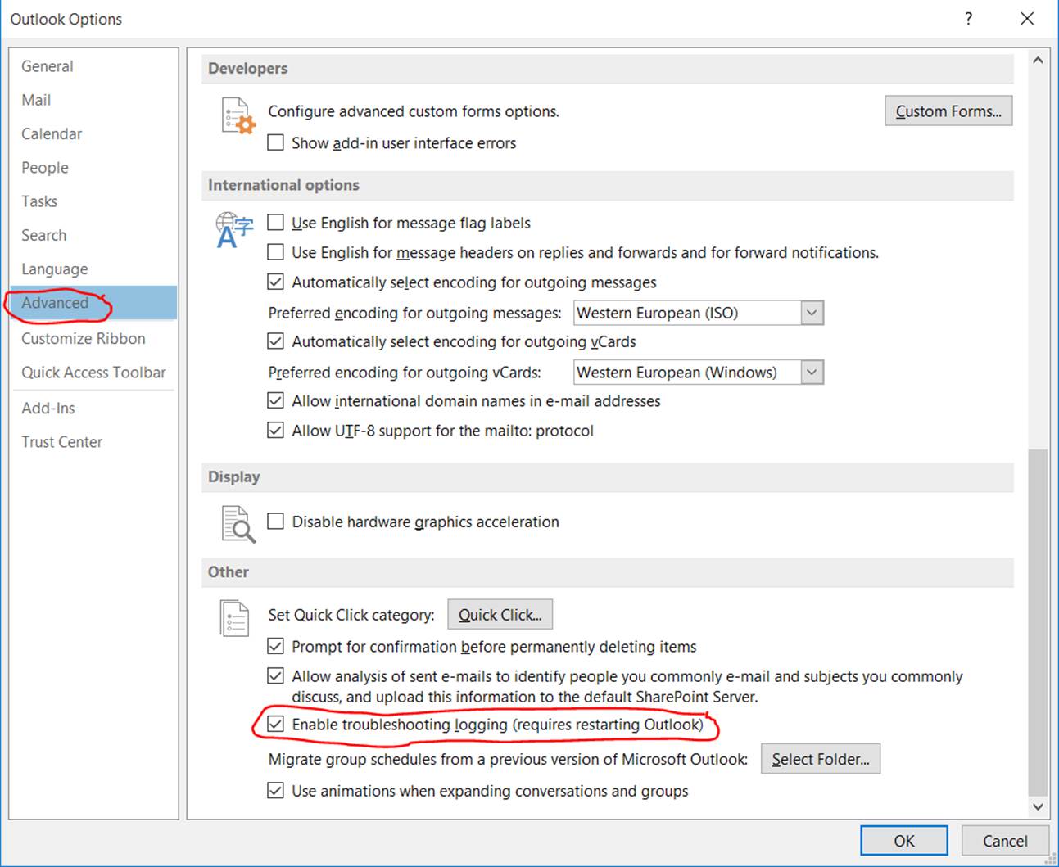Open the outgoing messages encoding dropdown
Viewport: 1059px width, 867px height.
point(810,312)
